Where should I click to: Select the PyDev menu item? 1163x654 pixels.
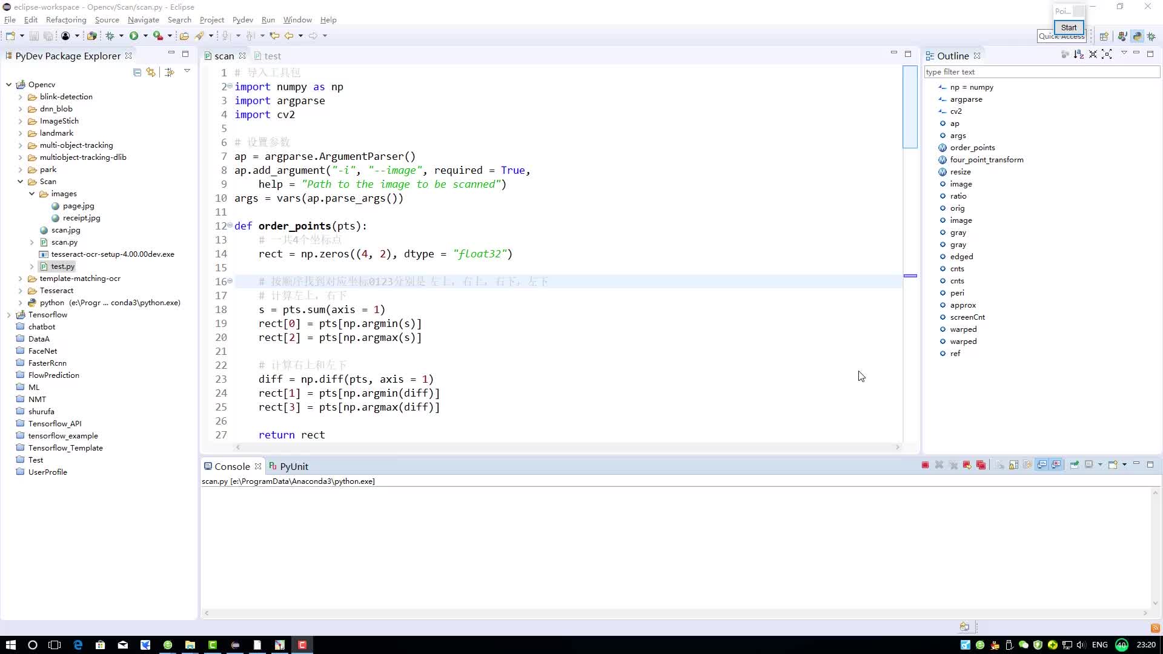(243, 19)
